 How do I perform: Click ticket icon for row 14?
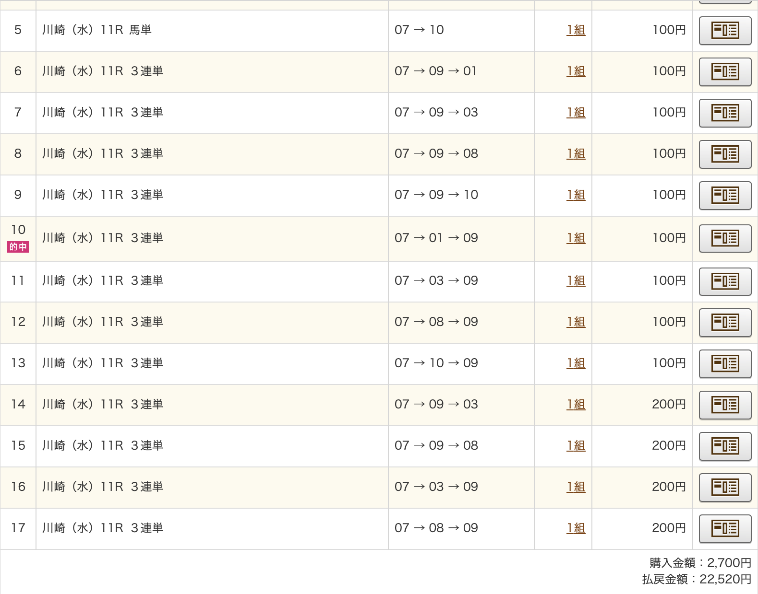click(725, 405)
